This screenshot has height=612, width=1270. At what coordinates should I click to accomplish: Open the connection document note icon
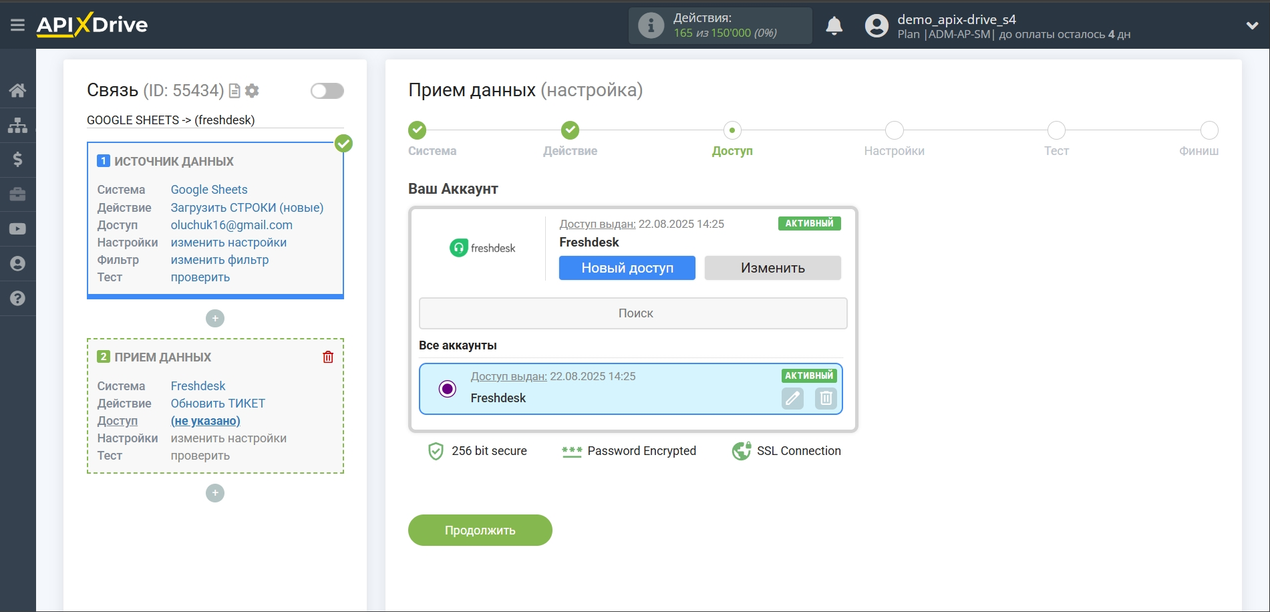(234, 91)
